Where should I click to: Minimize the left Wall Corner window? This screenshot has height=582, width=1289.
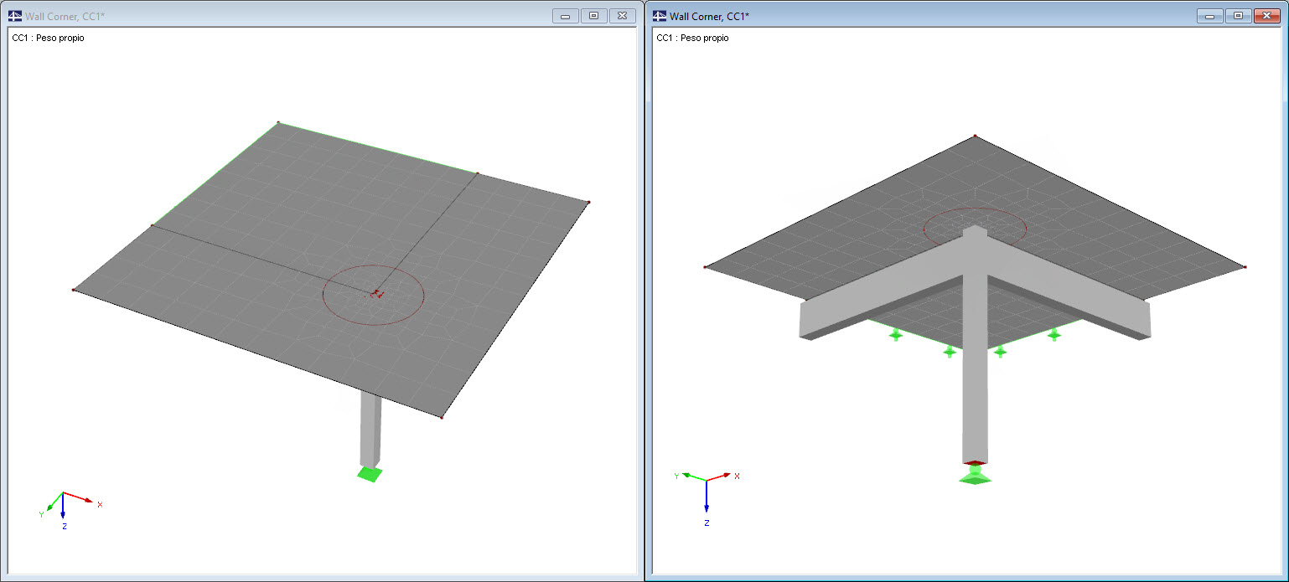tap(566, 16)
